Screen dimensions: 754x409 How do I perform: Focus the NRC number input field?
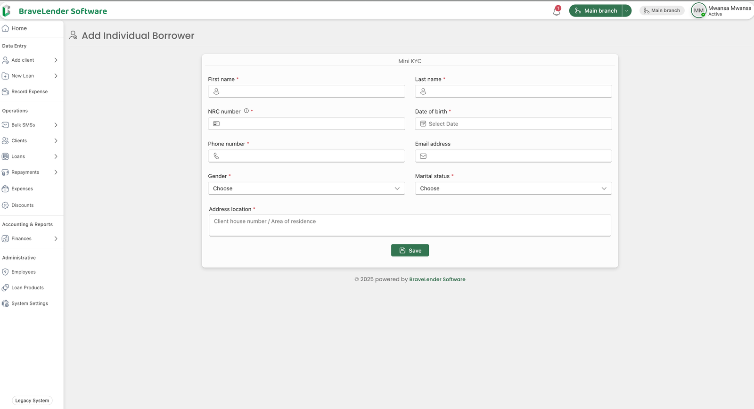(x=306, y=124)
